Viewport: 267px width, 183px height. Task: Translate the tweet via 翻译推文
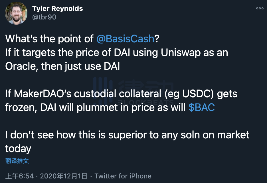pos(17,161)
